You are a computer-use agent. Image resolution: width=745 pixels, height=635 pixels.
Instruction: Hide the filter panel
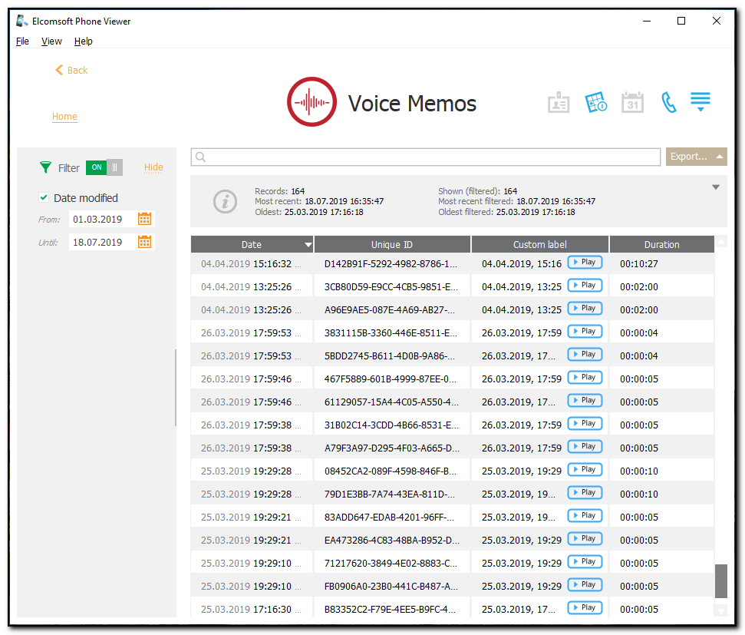coord(153,167)
